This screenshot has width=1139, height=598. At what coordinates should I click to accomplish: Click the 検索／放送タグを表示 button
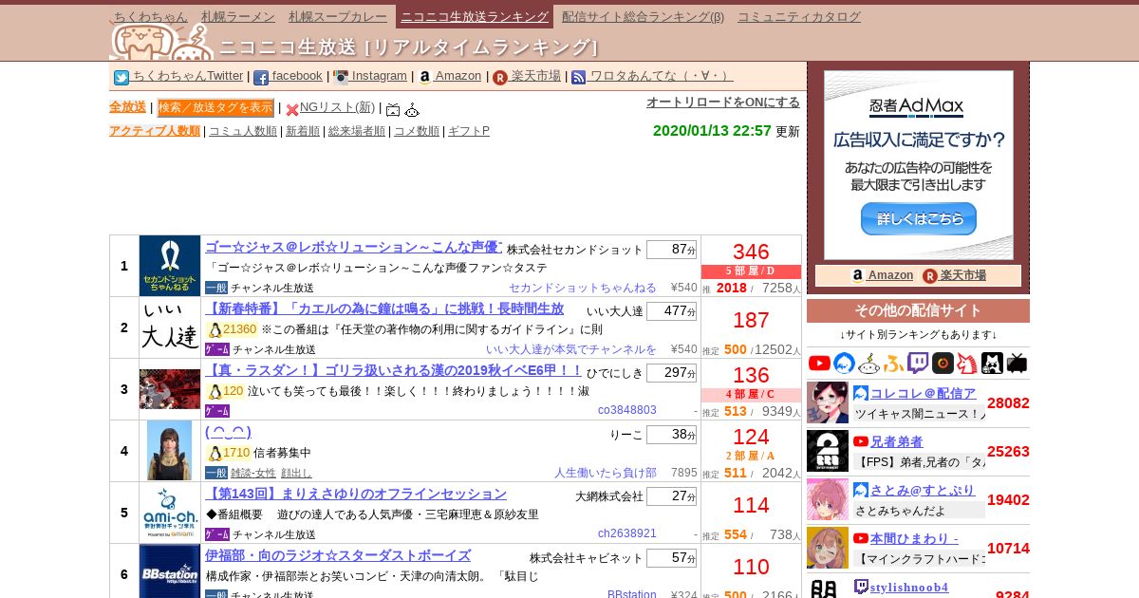pyautogui.click(x=215, y=108)
